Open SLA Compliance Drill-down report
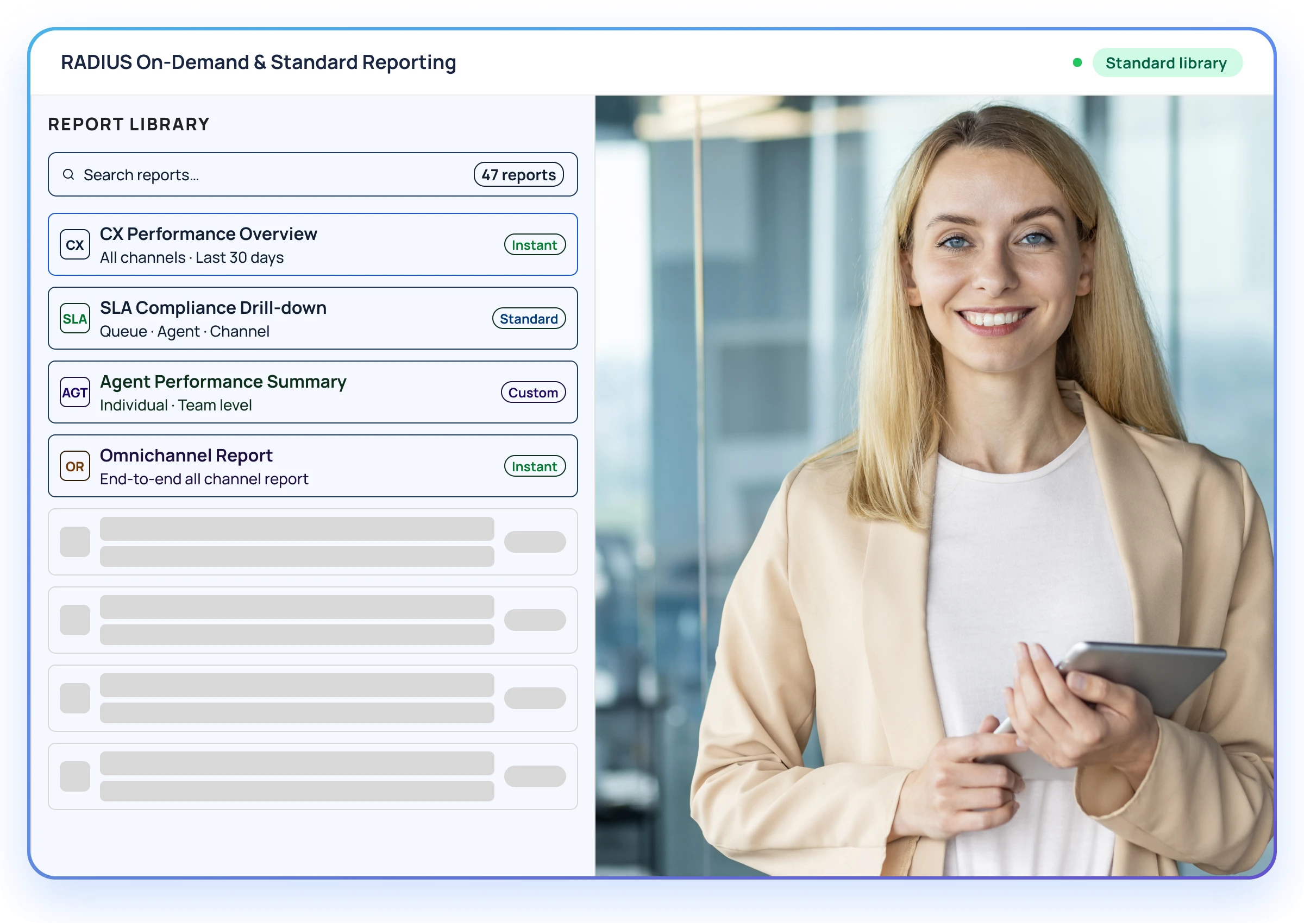1304x923 pixels. coord(213,308)
